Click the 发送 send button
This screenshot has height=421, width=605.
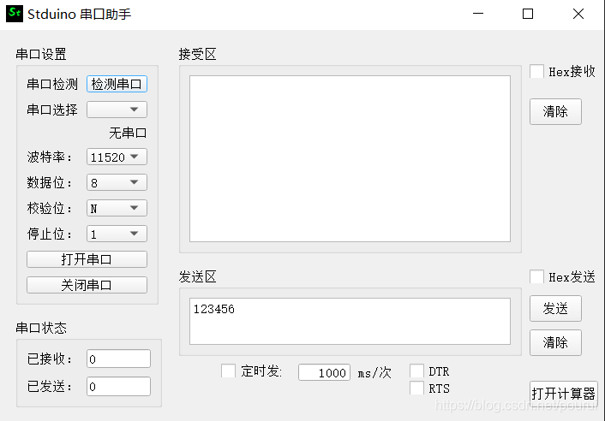click(555, 309)
